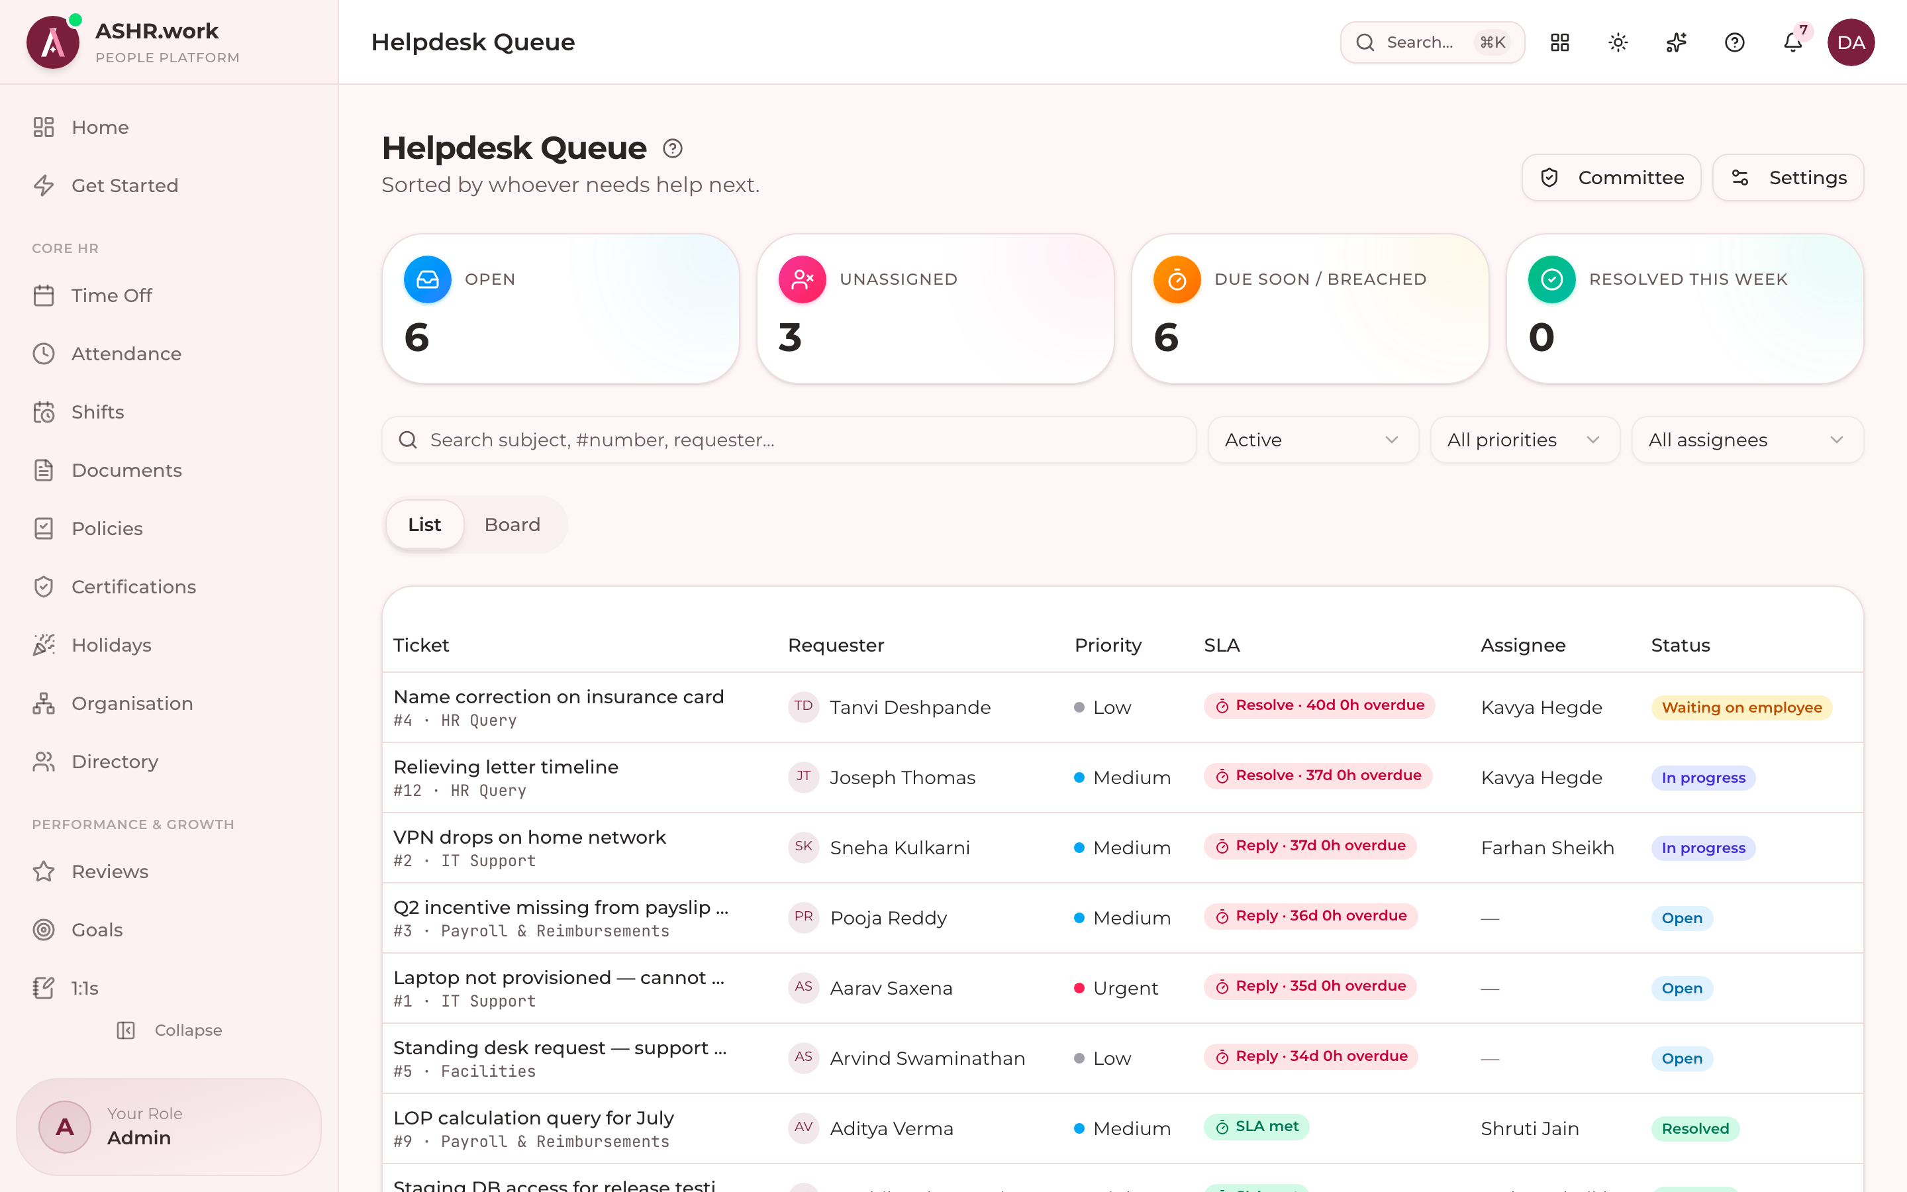Screen dimensions: 1907x1192
Task: Open ticket VPN drops on home network
Action: (530, 838)
